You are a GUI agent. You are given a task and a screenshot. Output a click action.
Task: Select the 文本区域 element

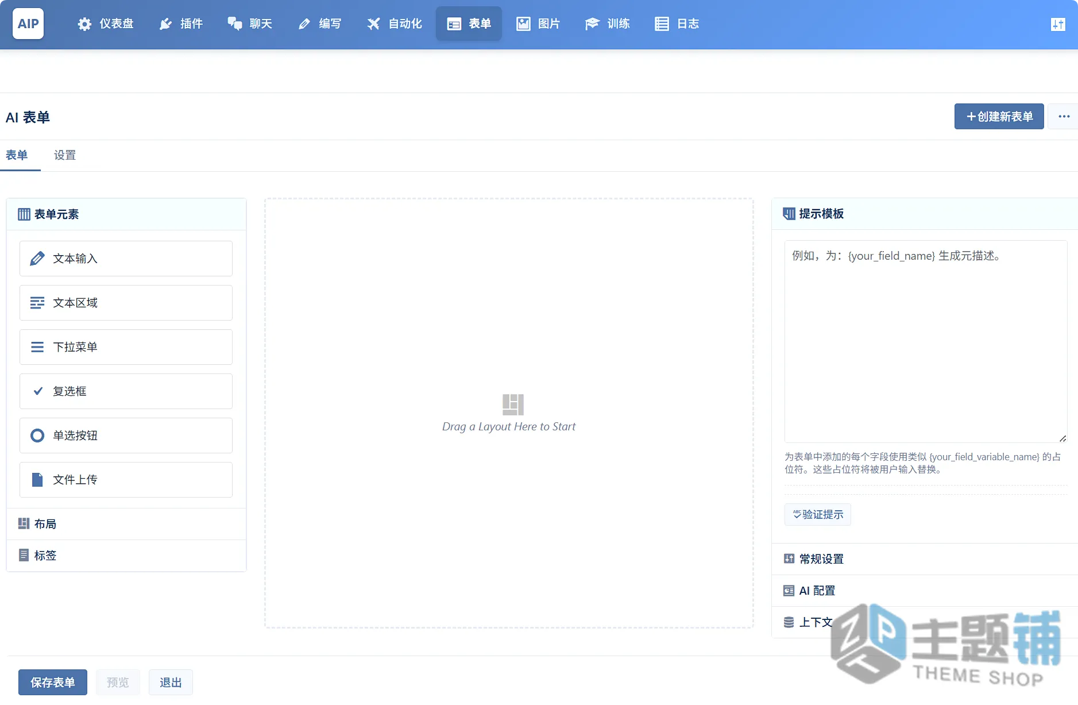(126, 303)
